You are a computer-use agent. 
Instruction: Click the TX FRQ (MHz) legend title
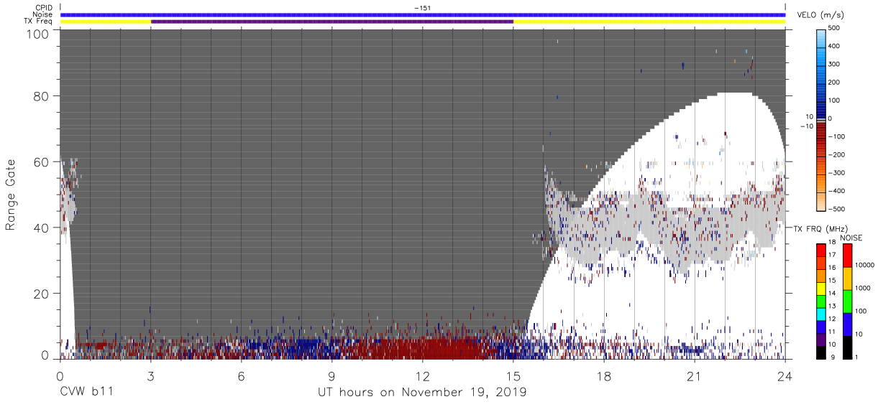(822, 228)
